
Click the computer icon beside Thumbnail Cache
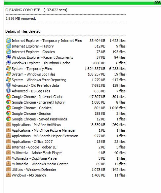pyautogui.click(x=9, y=63)
